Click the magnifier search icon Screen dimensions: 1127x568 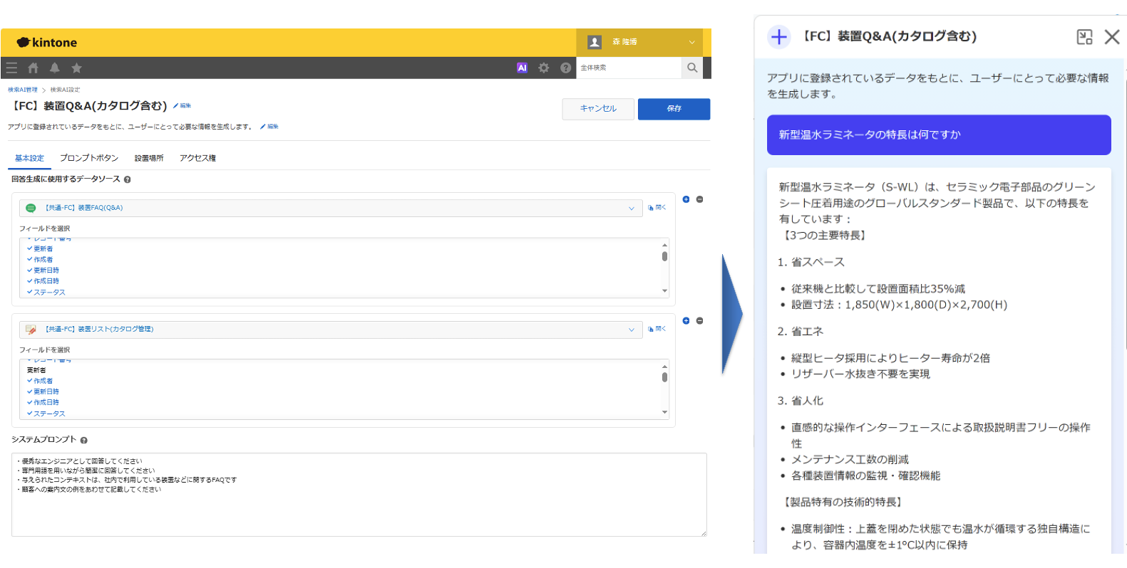click(x=691, y=68)
